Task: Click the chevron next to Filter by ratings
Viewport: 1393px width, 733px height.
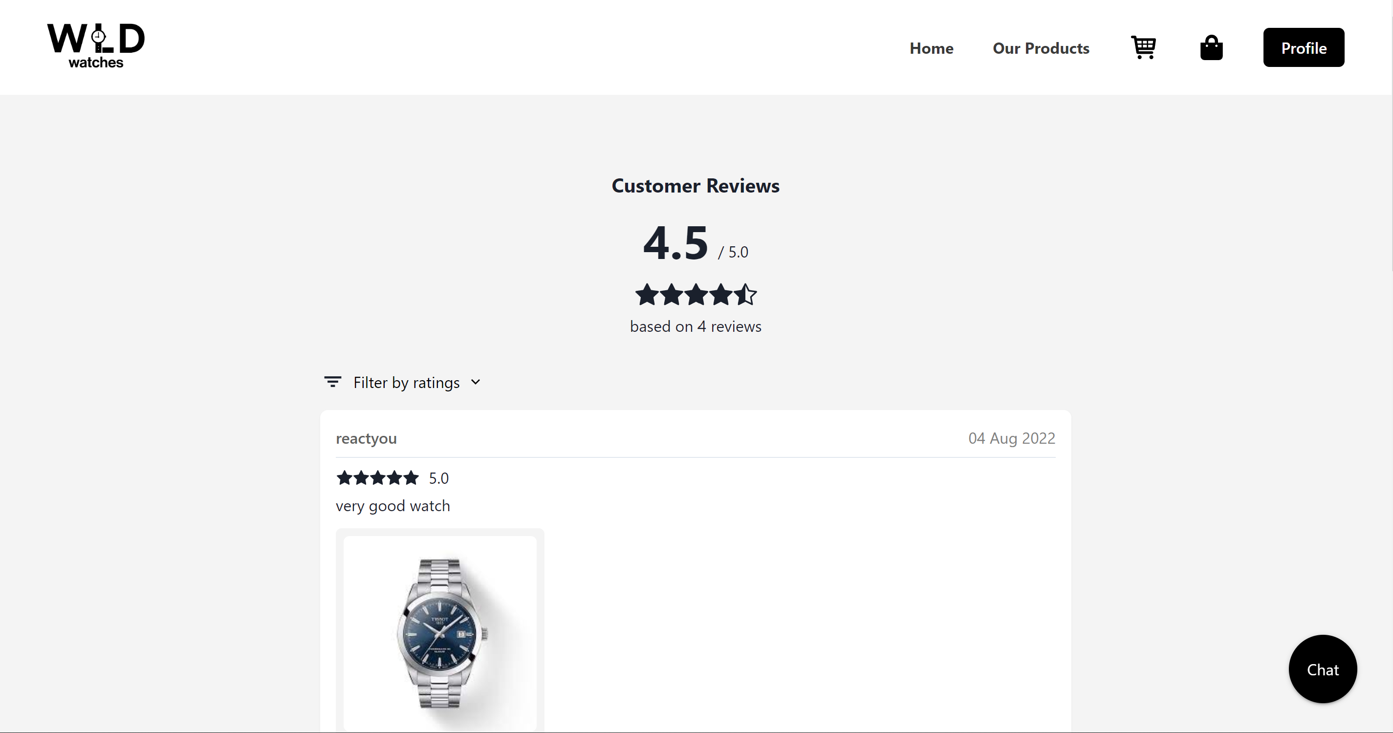Action: [475, 382]
